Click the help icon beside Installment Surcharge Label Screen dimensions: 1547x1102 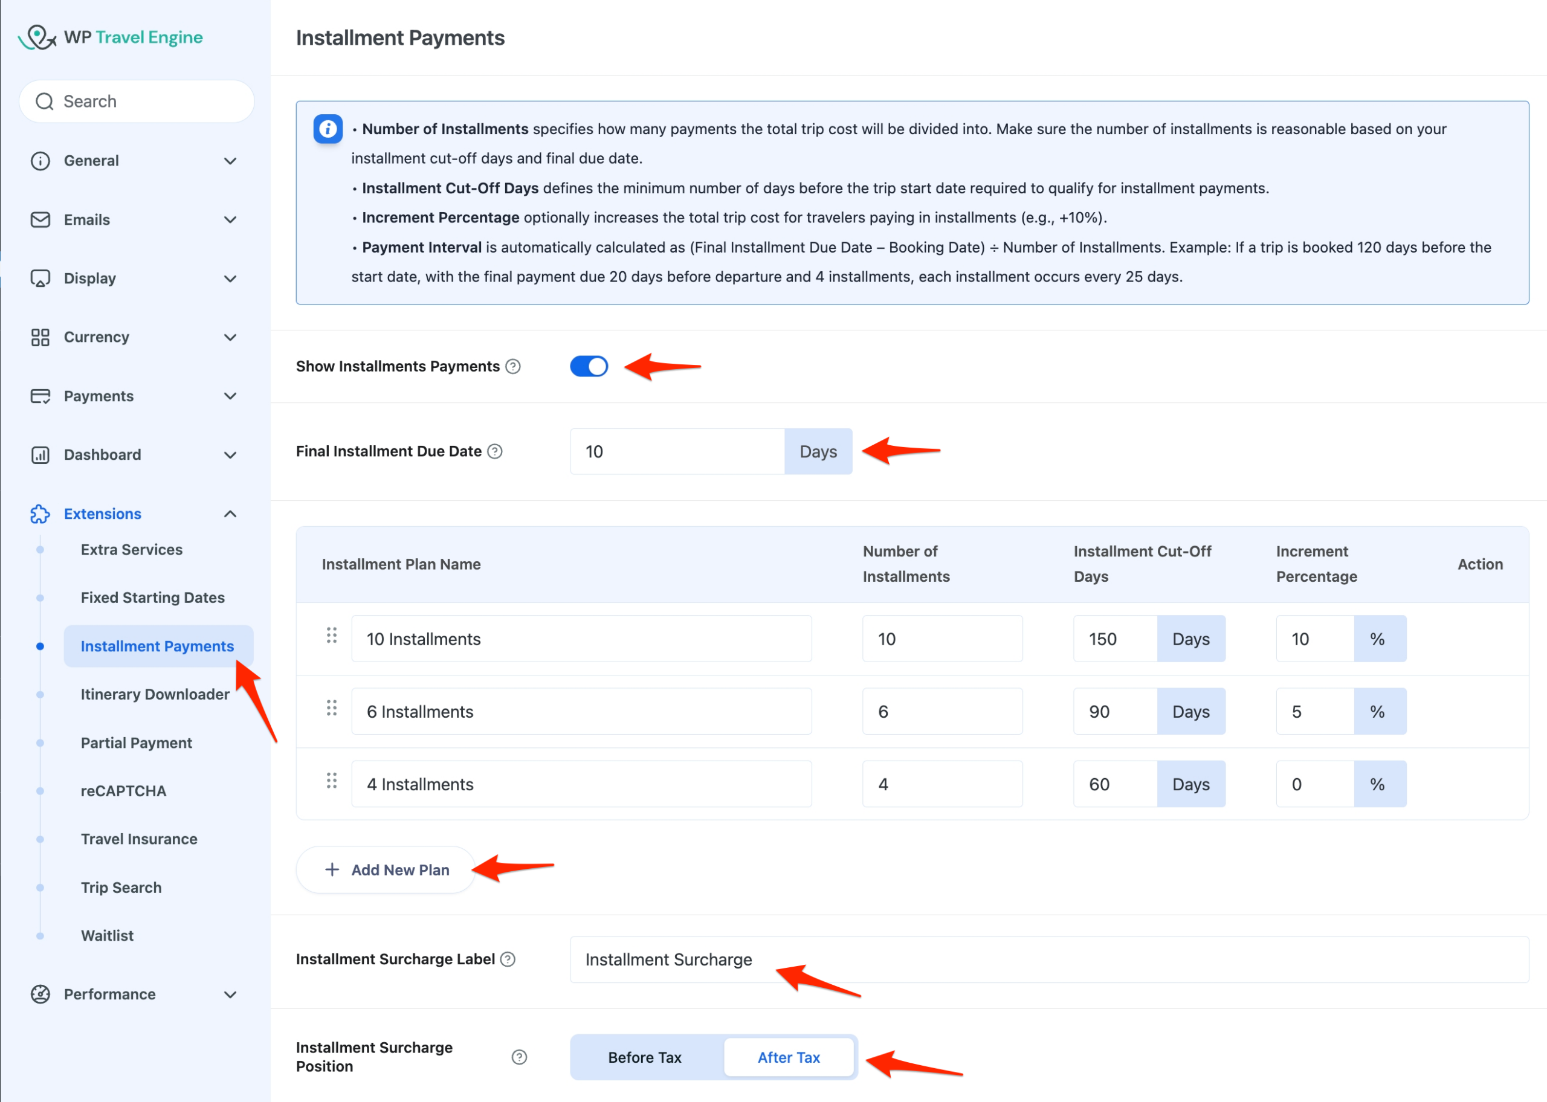pyautogui.click(x=508, y=959)
